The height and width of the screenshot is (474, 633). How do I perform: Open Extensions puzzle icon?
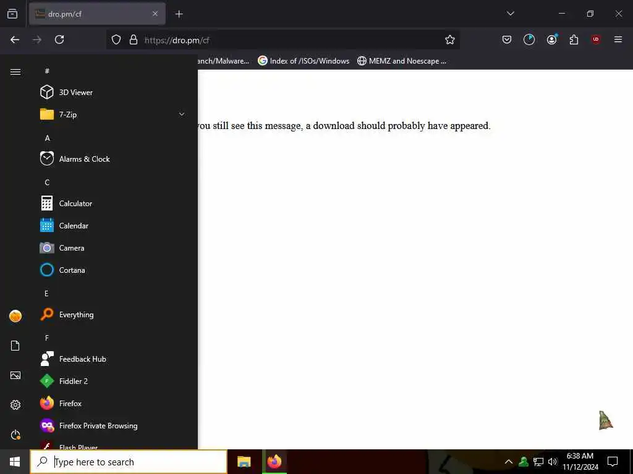(574, 39)
